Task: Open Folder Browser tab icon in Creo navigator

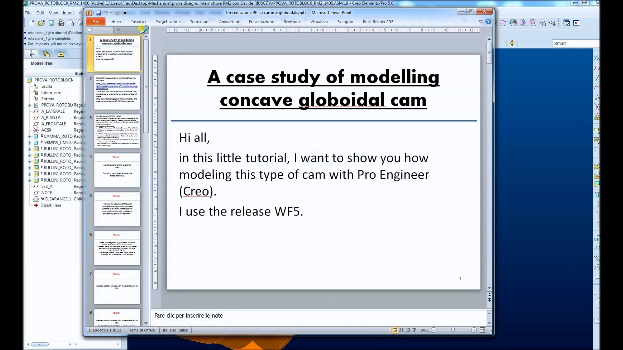Action: pos(46,54)
